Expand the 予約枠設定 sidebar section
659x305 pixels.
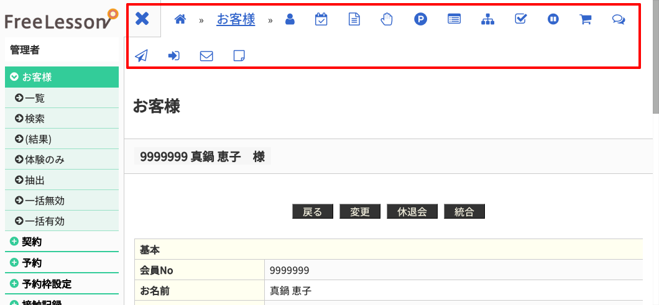[61, 284]
